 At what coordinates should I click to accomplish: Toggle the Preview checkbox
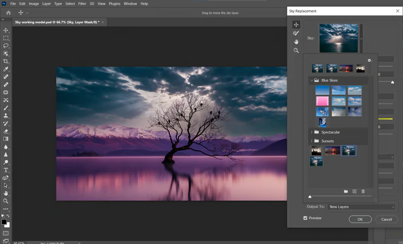[306, 218]
